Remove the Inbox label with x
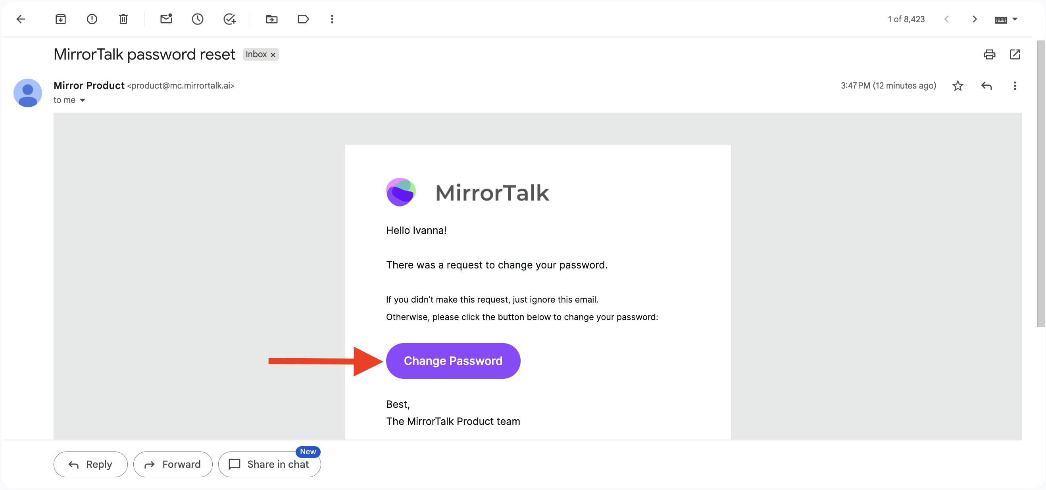The image size is (1046, 490). click(x=273, y=55)
